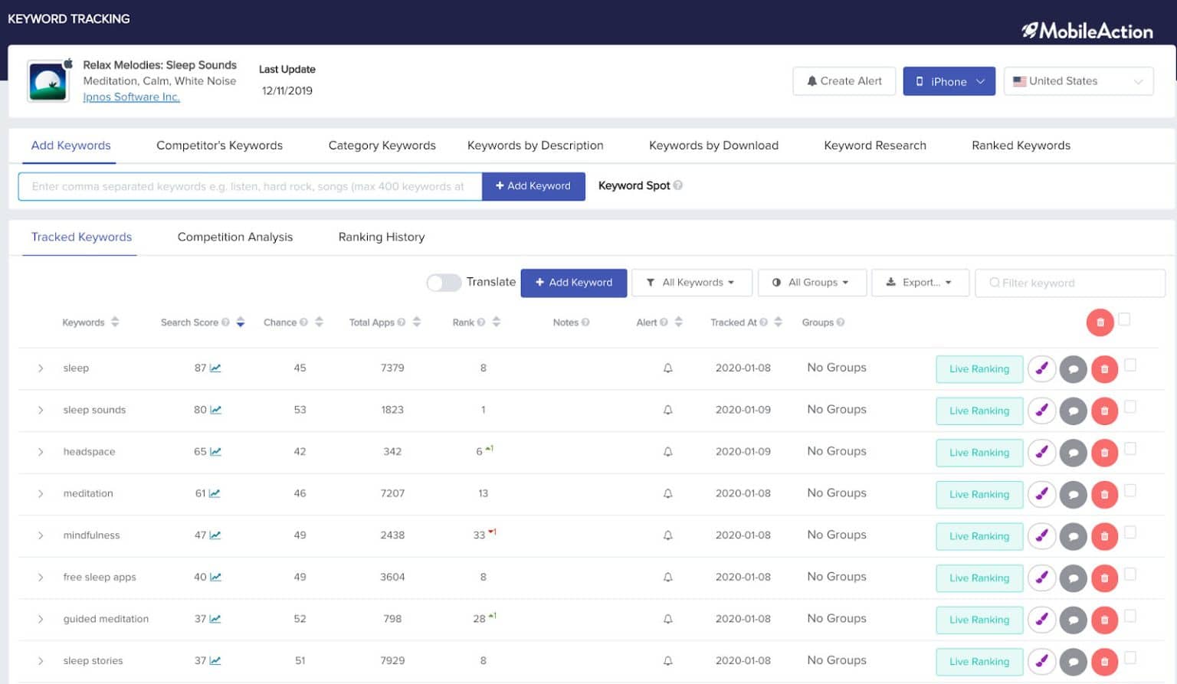Open the Keyword Research tab

pos(874,146)
